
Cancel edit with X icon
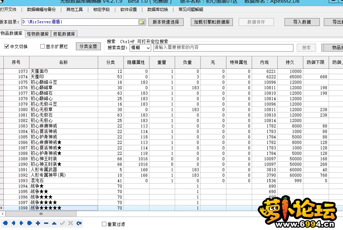tap(70, 223)
